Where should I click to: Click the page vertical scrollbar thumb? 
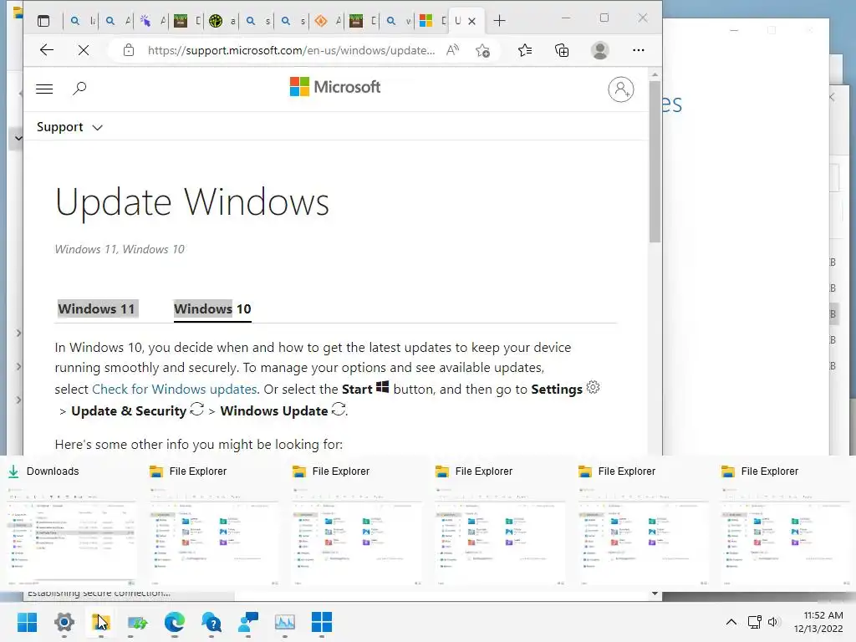click(x=655, y=161)
